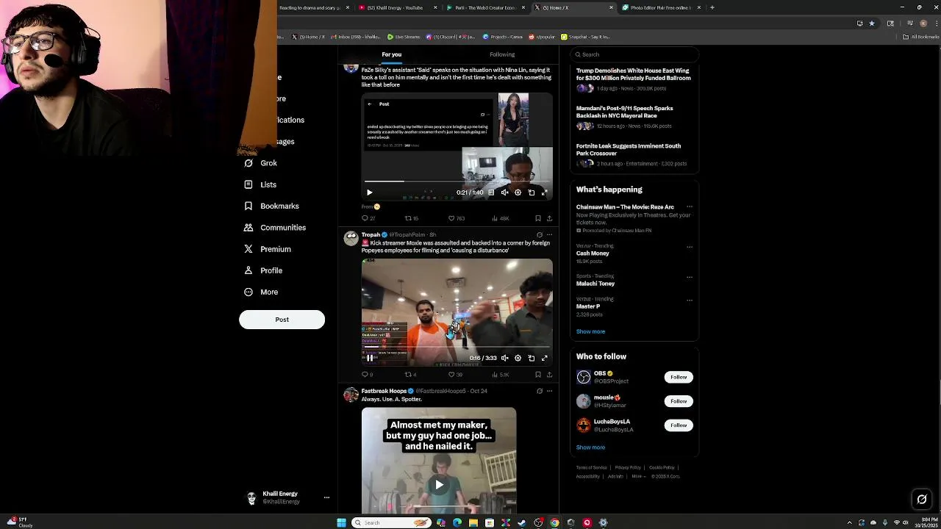This screenshot has width=941, height=529.
Task: Unmute the Tropah video
Action: point(504,358)
